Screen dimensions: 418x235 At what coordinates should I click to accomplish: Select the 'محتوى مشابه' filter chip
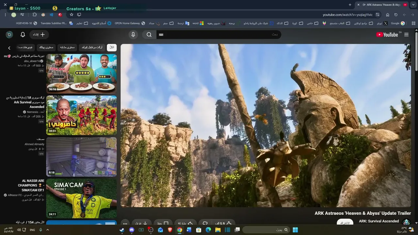coord(67,47)
